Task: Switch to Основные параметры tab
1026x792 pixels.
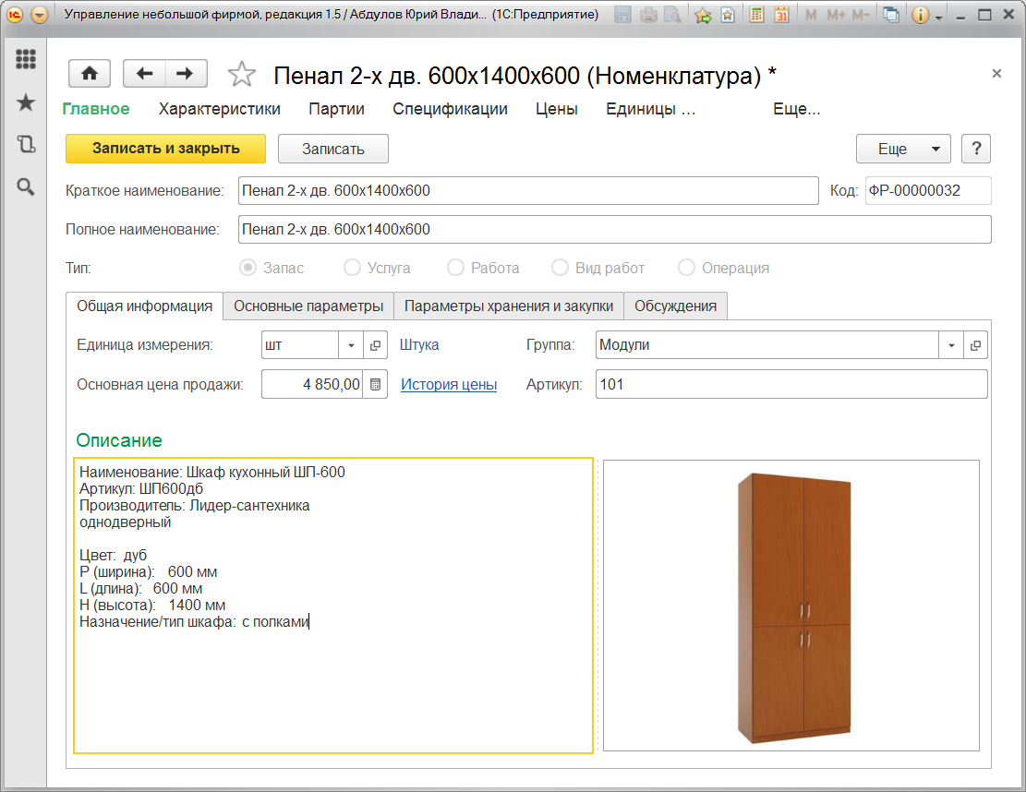Action: click(308, 306)
